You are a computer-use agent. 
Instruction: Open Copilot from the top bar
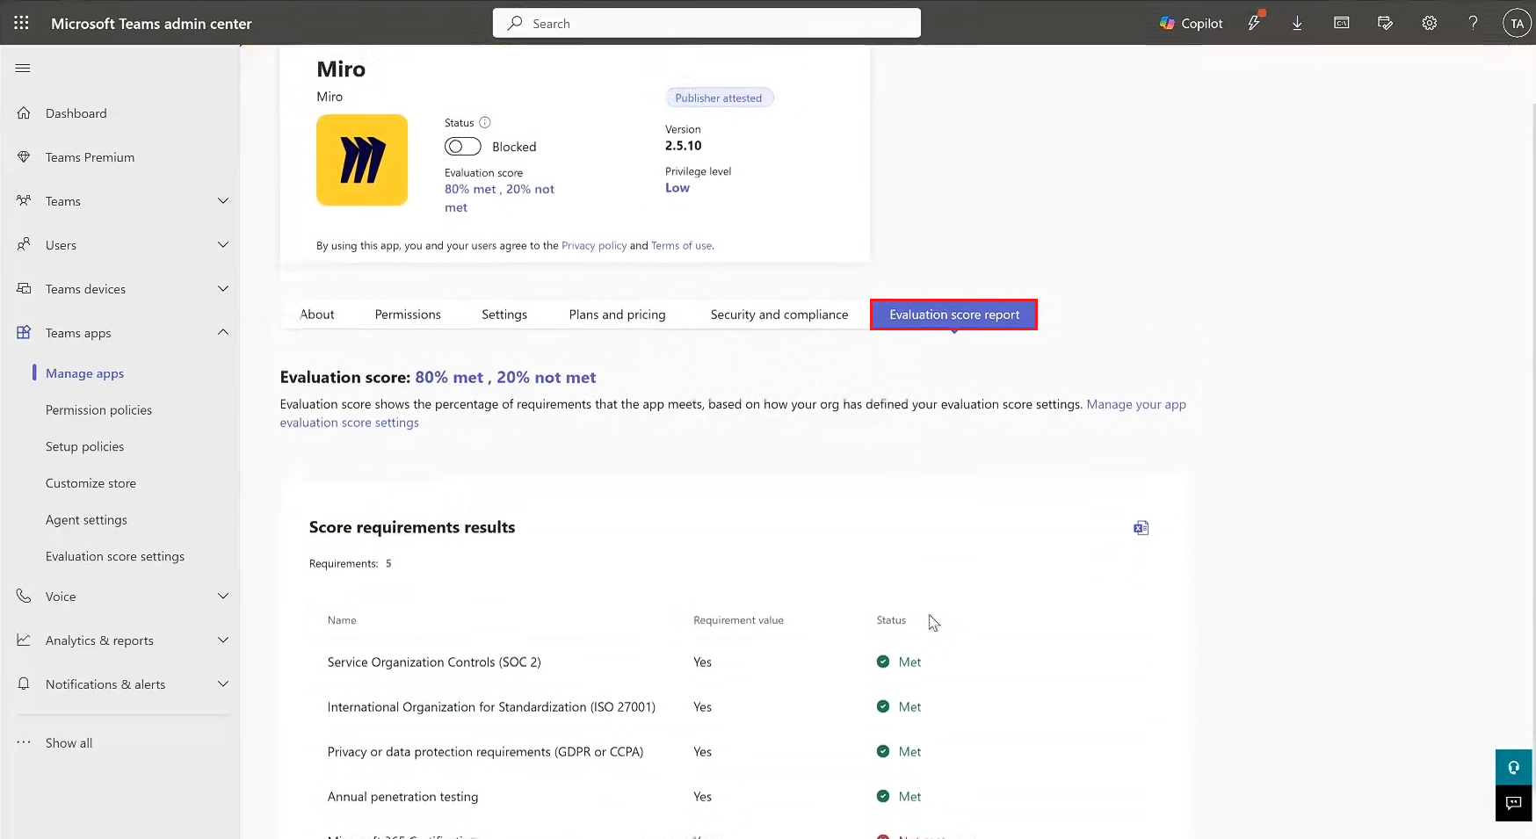coord(1191,24)
